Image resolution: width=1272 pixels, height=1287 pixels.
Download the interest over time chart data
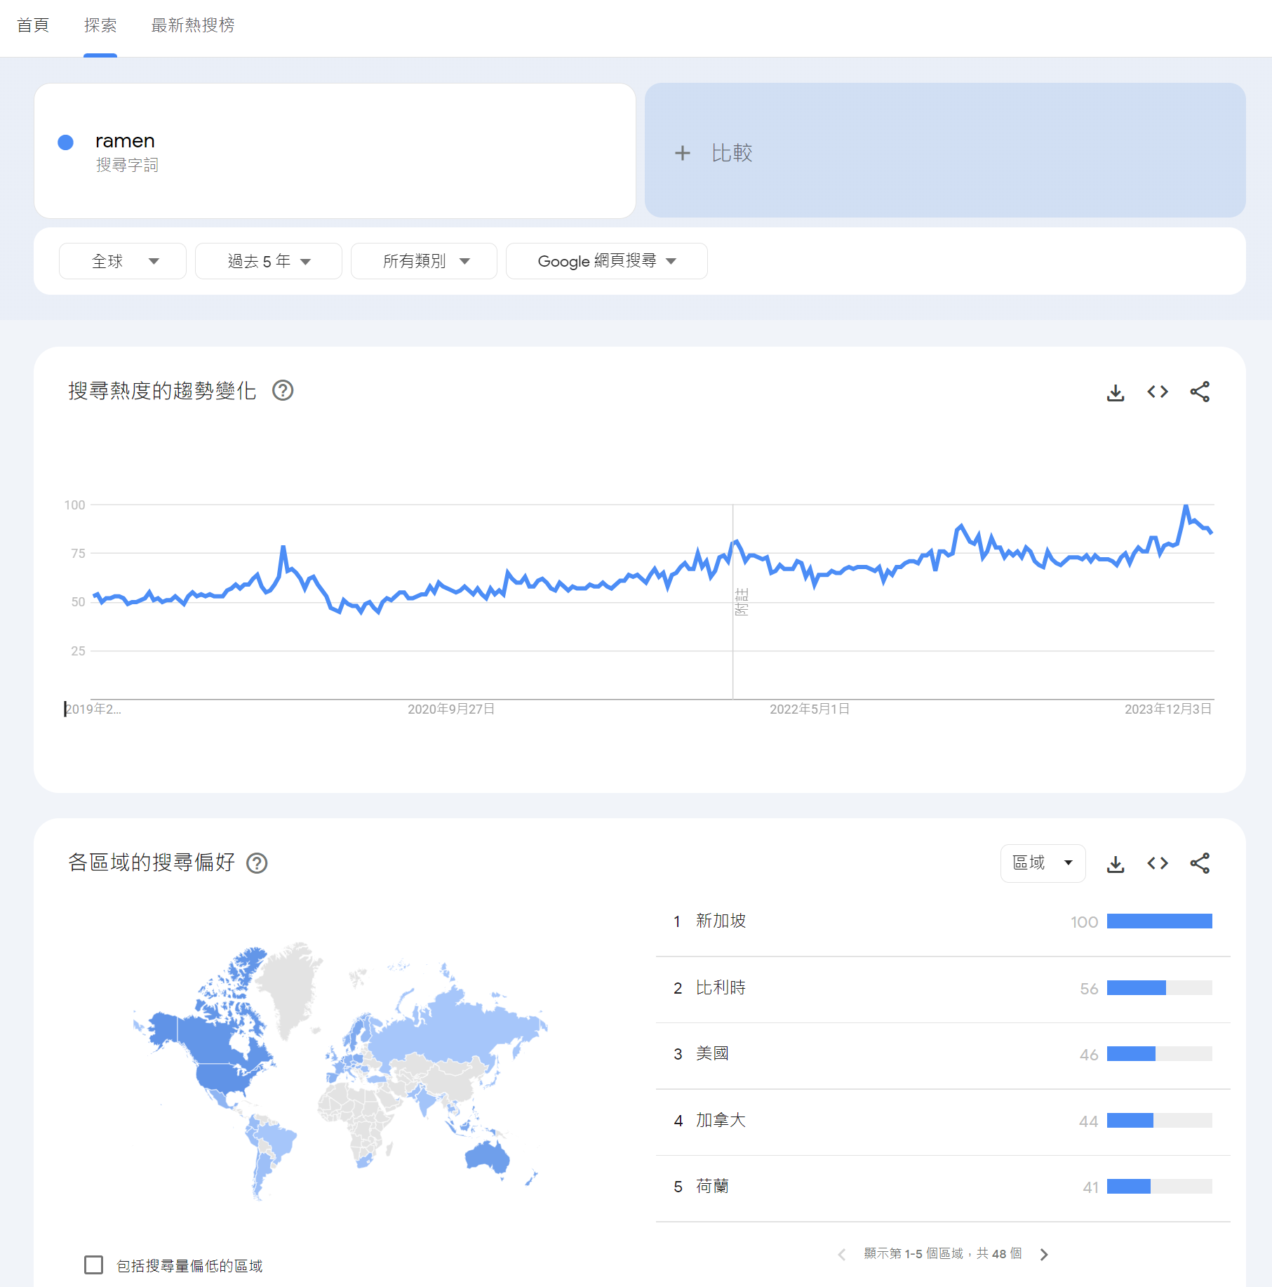tap(1115, 392)
